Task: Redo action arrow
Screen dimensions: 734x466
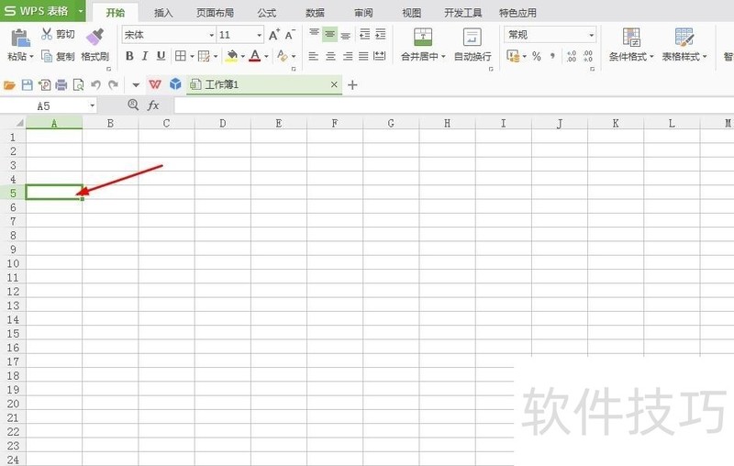Action: (113, 85)
